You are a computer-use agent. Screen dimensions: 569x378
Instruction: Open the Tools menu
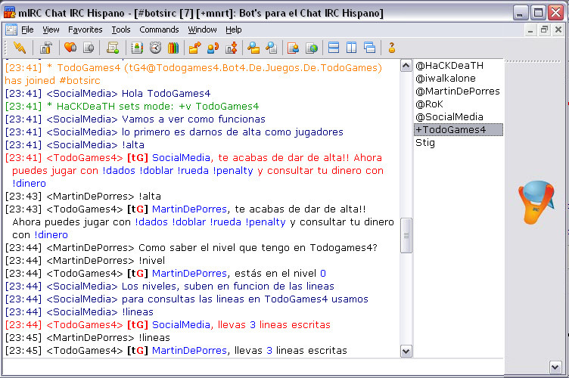tap(121, 29)
